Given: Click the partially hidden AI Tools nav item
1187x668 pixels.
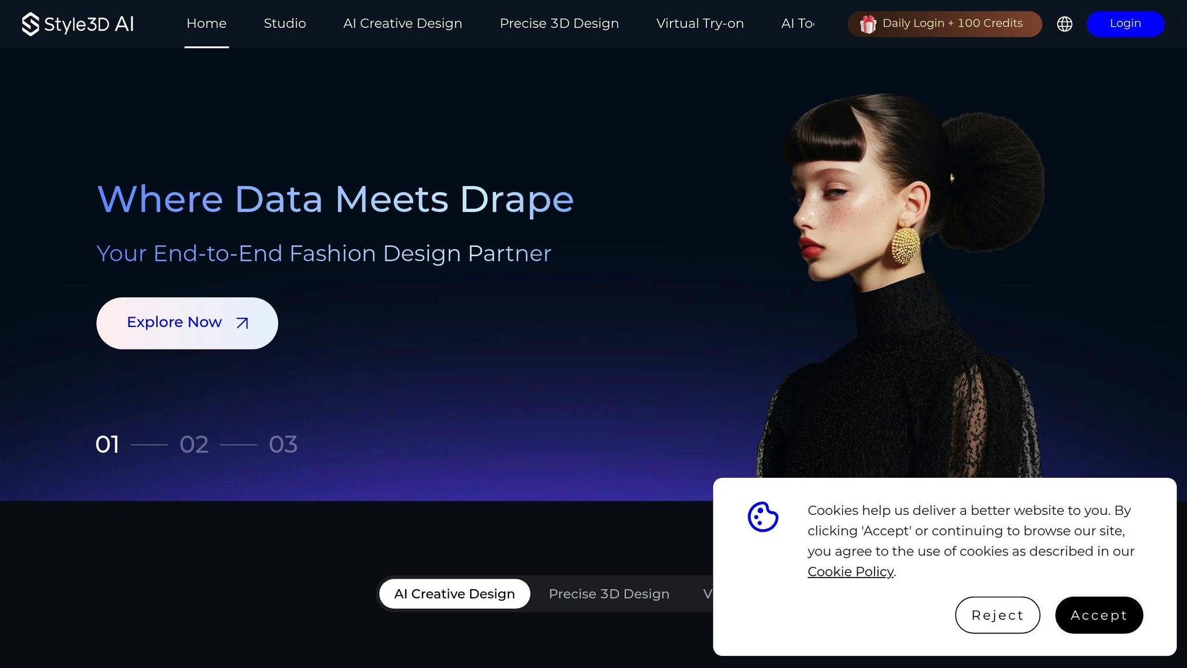Looking at the screenshot, I should pyautogui.click(x=798, y=24).
